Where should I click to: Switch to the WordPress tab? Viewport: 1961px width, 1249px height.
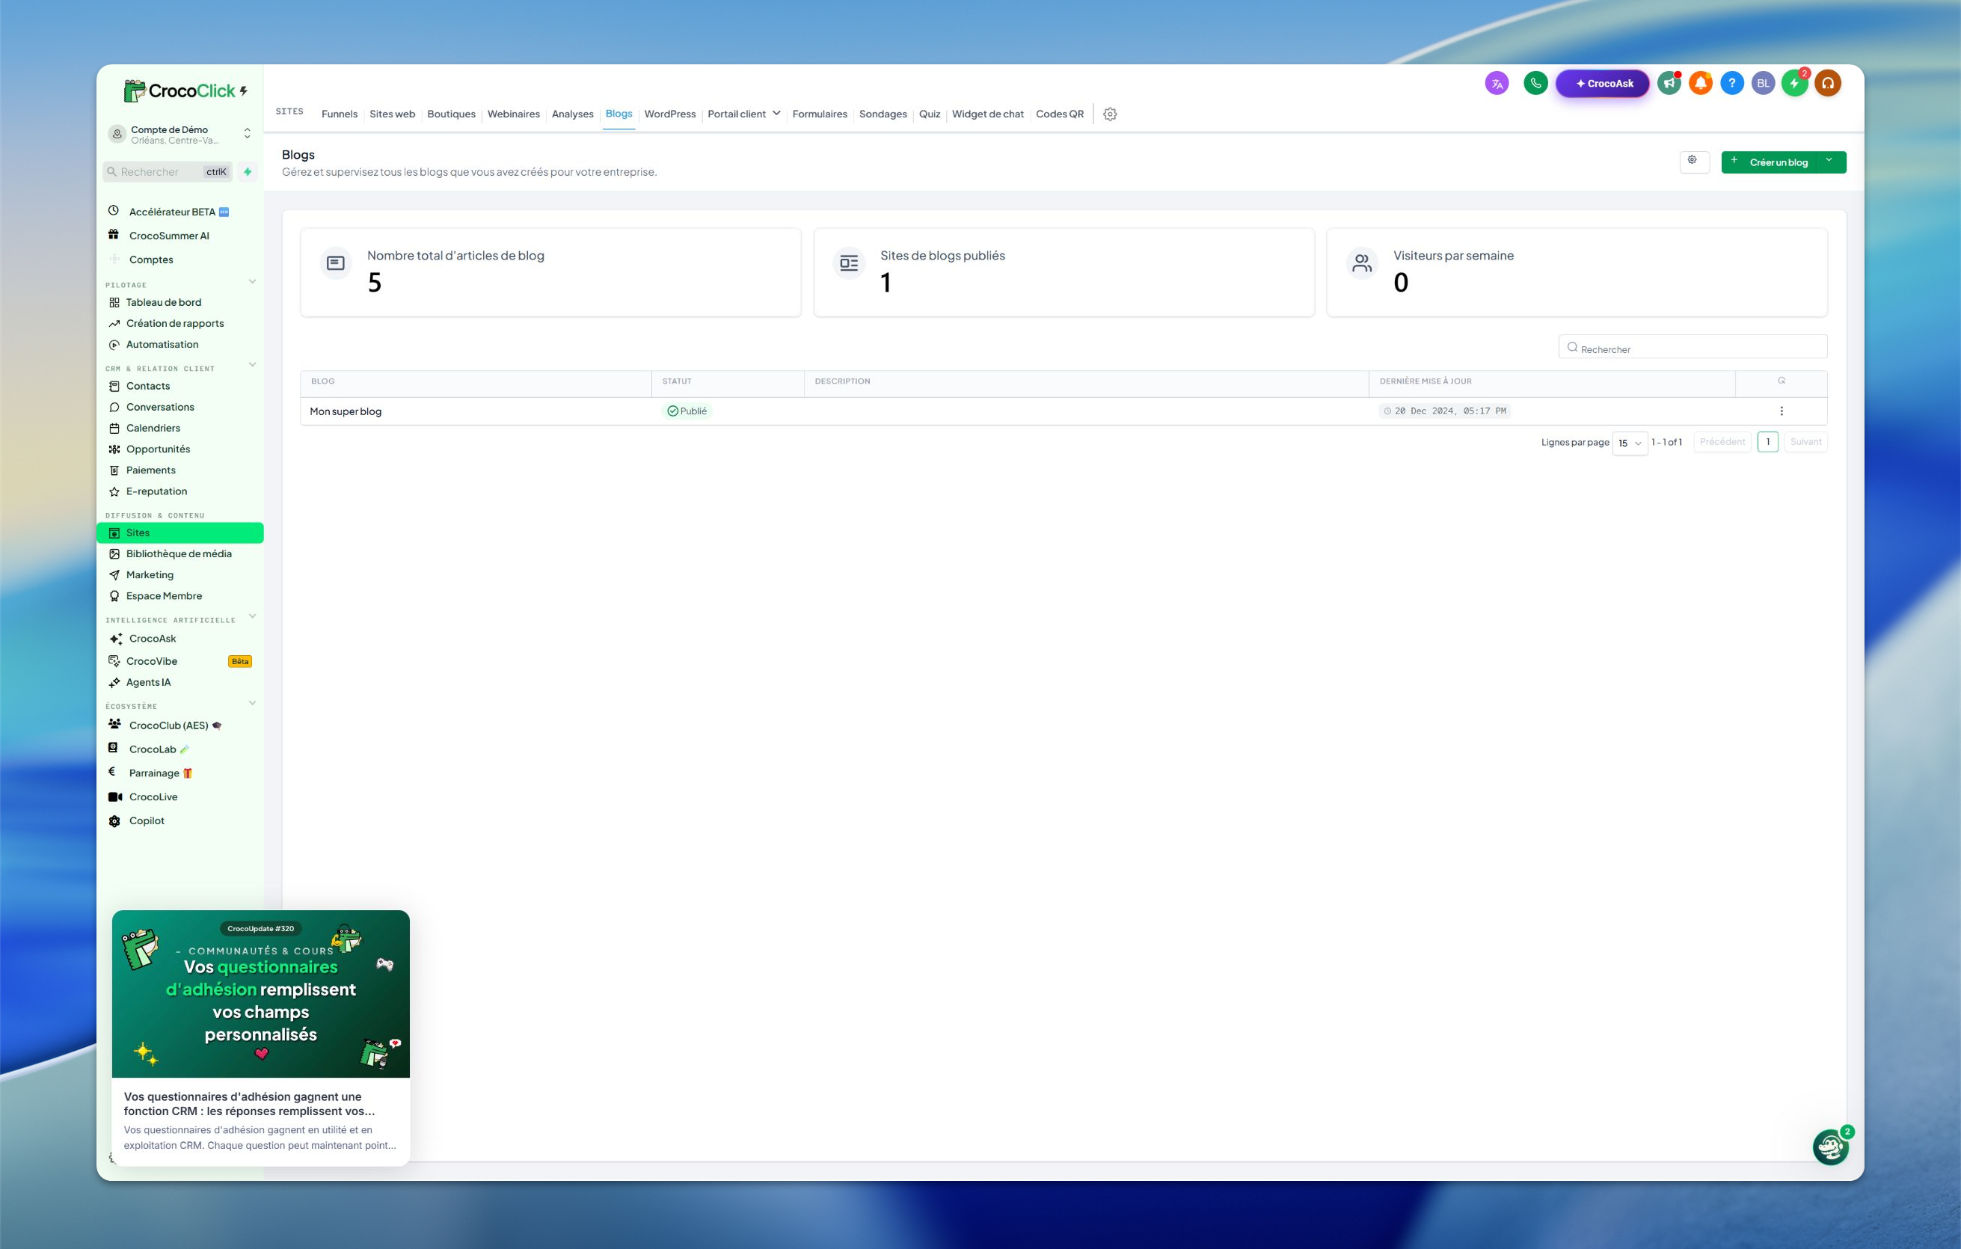(x=669, y=114)
